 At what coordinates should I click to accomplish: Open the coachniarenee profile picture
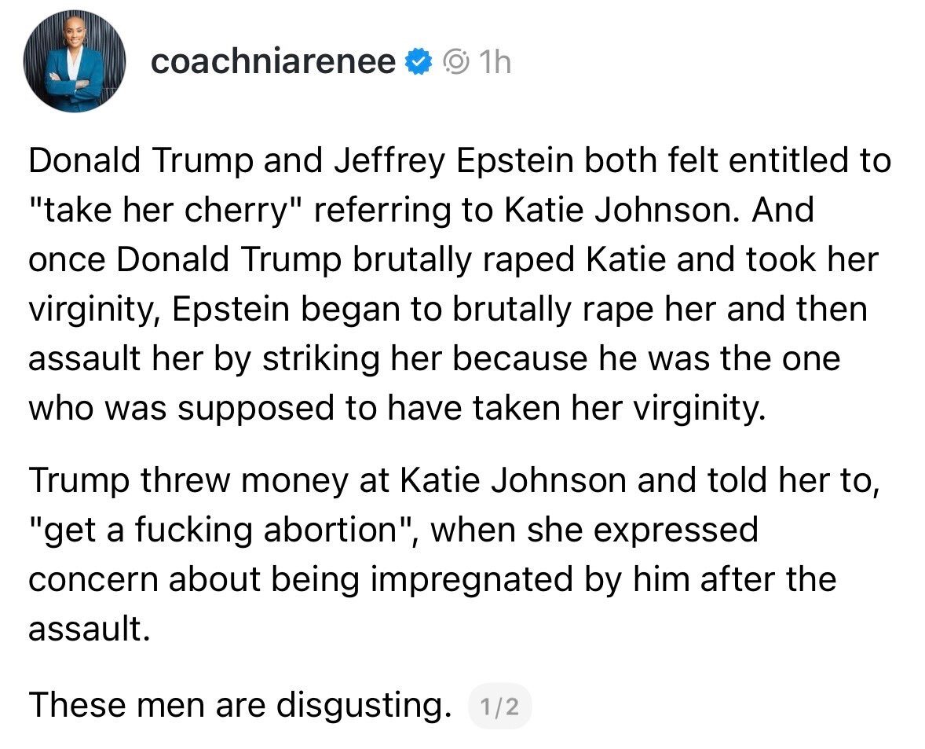(x=75, y=62)
